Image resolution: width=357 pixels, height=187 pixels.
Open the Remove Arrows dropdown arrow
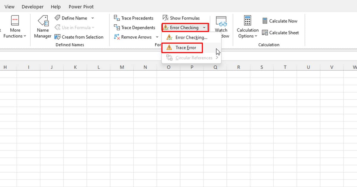click(157, 37)
